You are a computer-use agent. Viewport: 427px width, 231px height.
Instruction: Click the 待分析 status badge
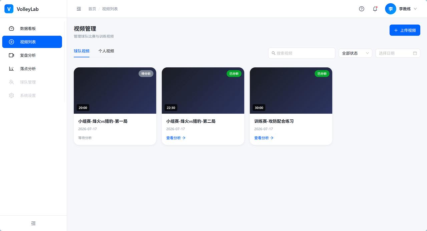tap(146, 74)
